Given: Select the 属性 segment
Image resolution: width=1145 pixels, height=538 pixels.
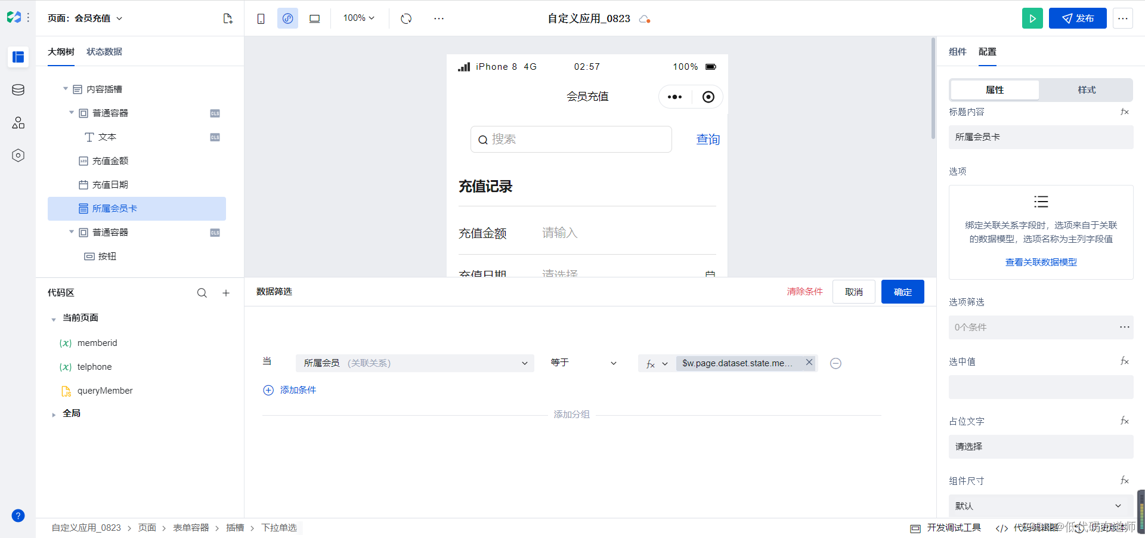Looking at the screenshot, I should click(995, 90).
